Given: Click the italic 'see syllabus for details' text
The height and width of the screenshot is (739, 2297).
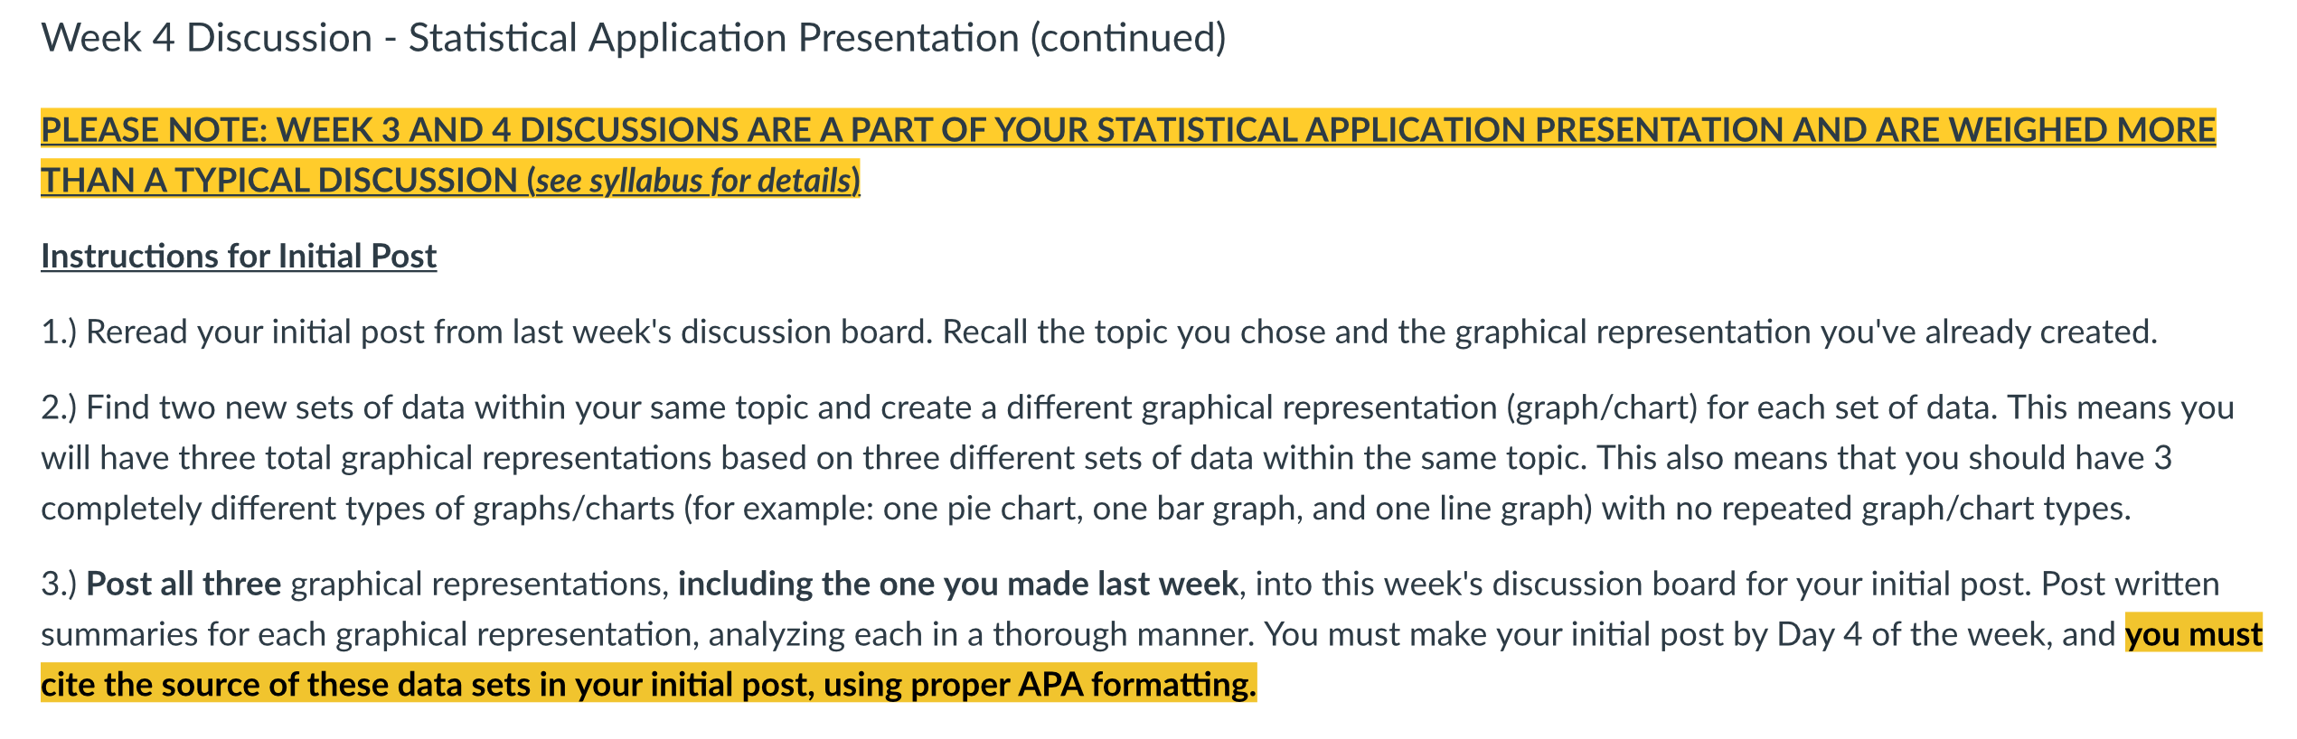Looking at the screenshot, I should 693,181.
